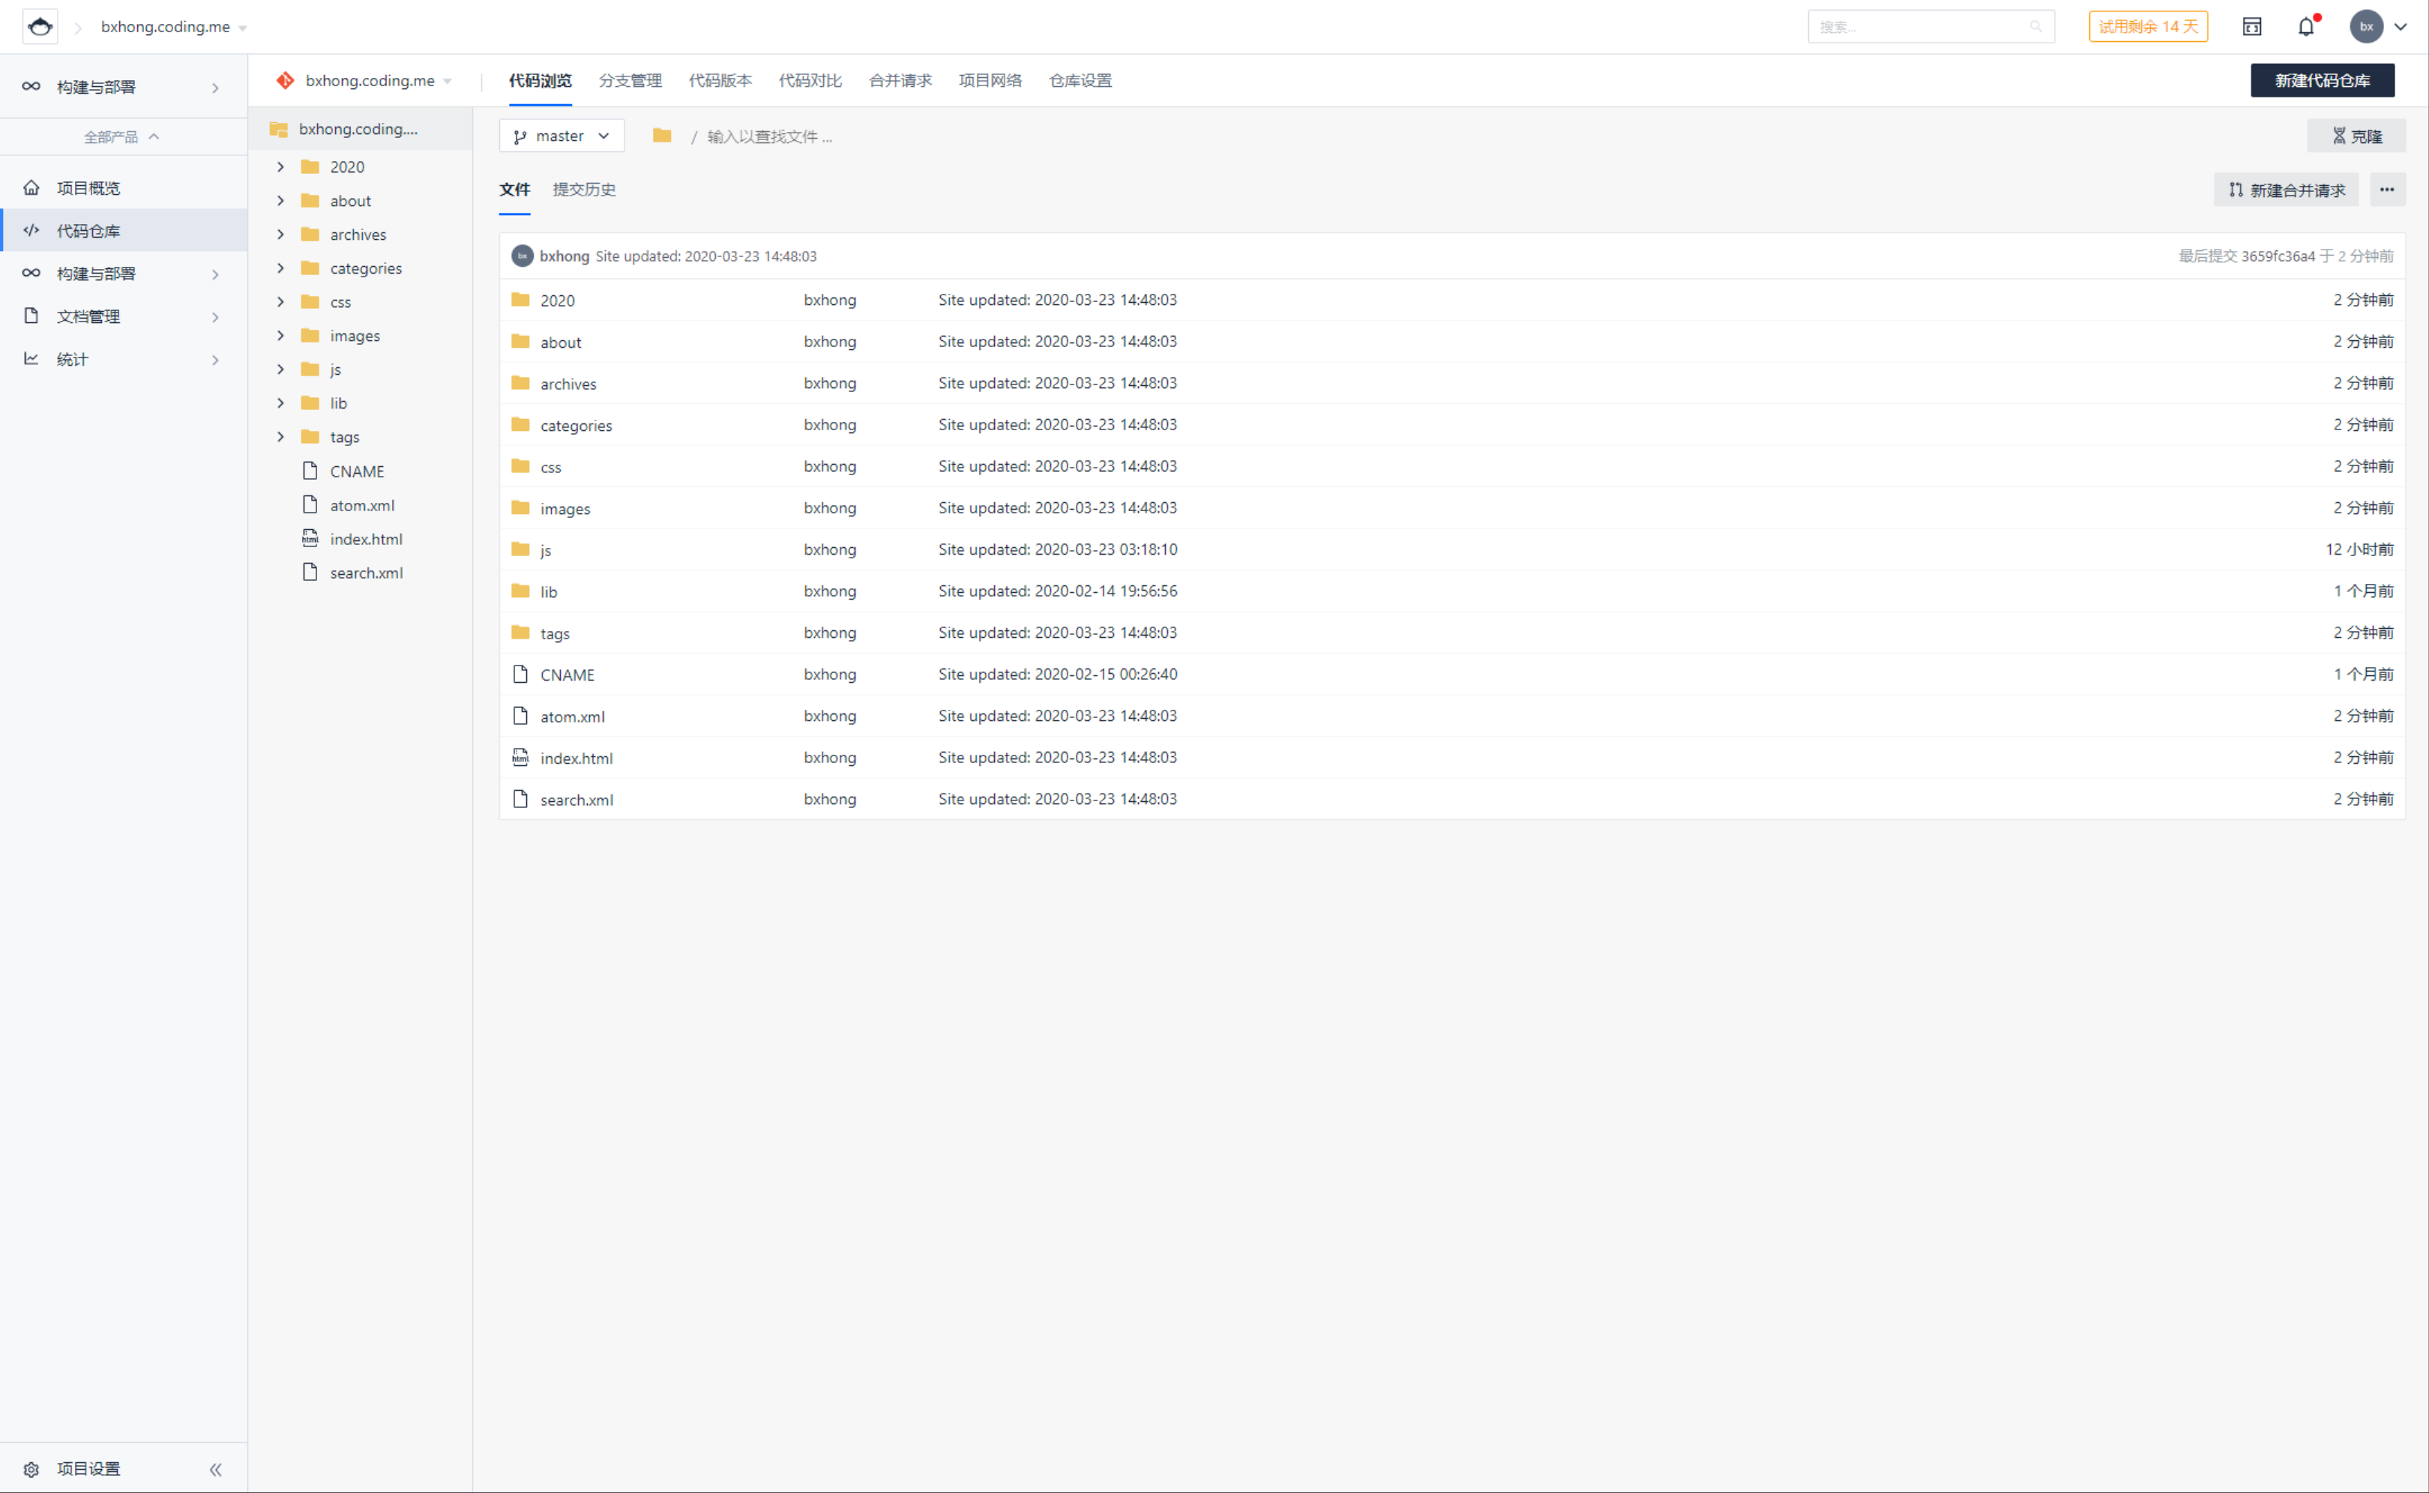Click the code brackets icon for 代码仓库
2429x1493 pixels.
coord(31,230)
